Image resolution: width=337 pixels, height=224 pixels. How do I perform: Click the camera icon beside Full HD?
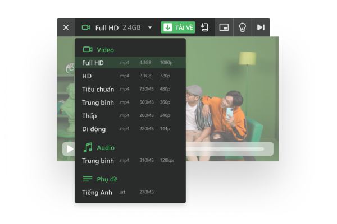(x=86, y=27)
